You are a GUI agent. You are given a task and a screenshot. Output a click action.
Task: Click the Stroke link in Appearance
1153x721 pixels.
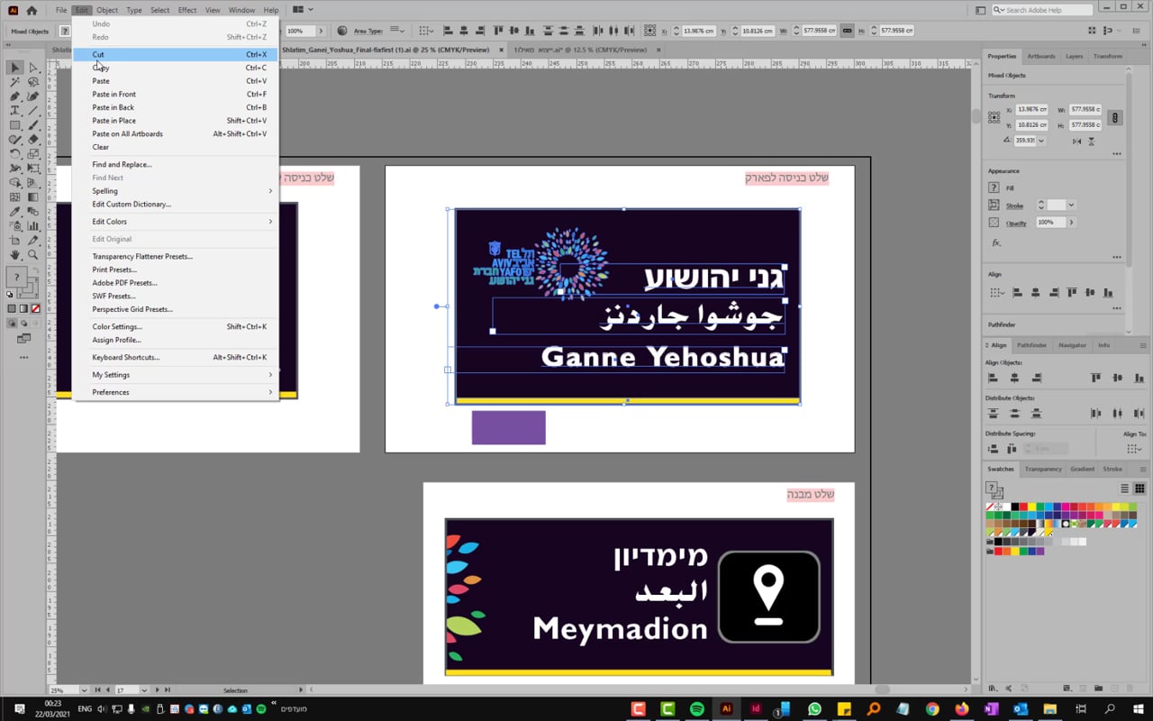click(x=1014, y=205)
